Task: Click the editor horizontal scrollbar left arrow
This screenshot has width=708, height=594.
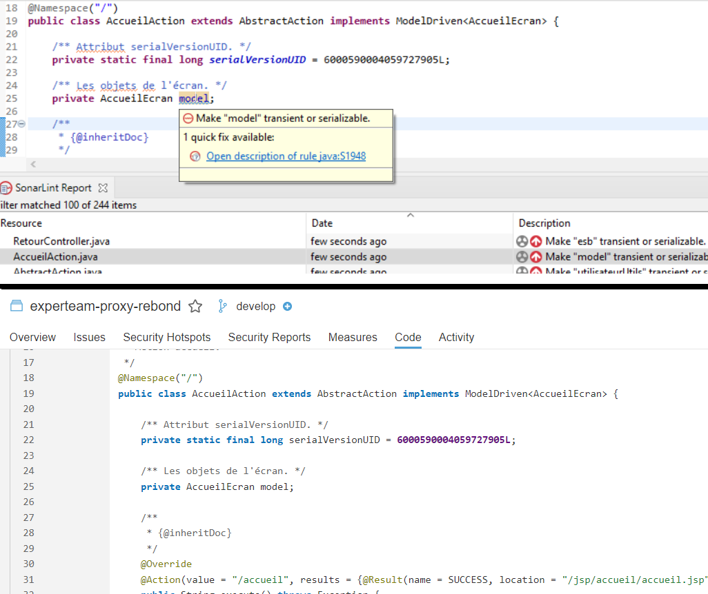Action: coord(32,165)
